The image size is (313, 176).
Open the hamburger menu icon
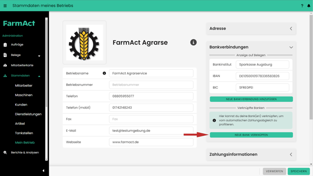pyautogui.click(x=5, y=6)
